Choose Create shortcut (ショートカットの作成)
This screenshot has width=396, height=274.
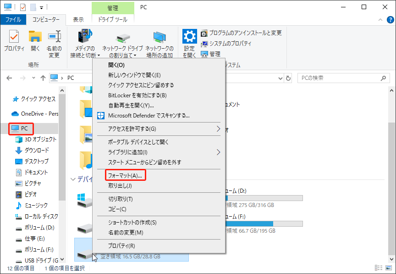(159, 223)
